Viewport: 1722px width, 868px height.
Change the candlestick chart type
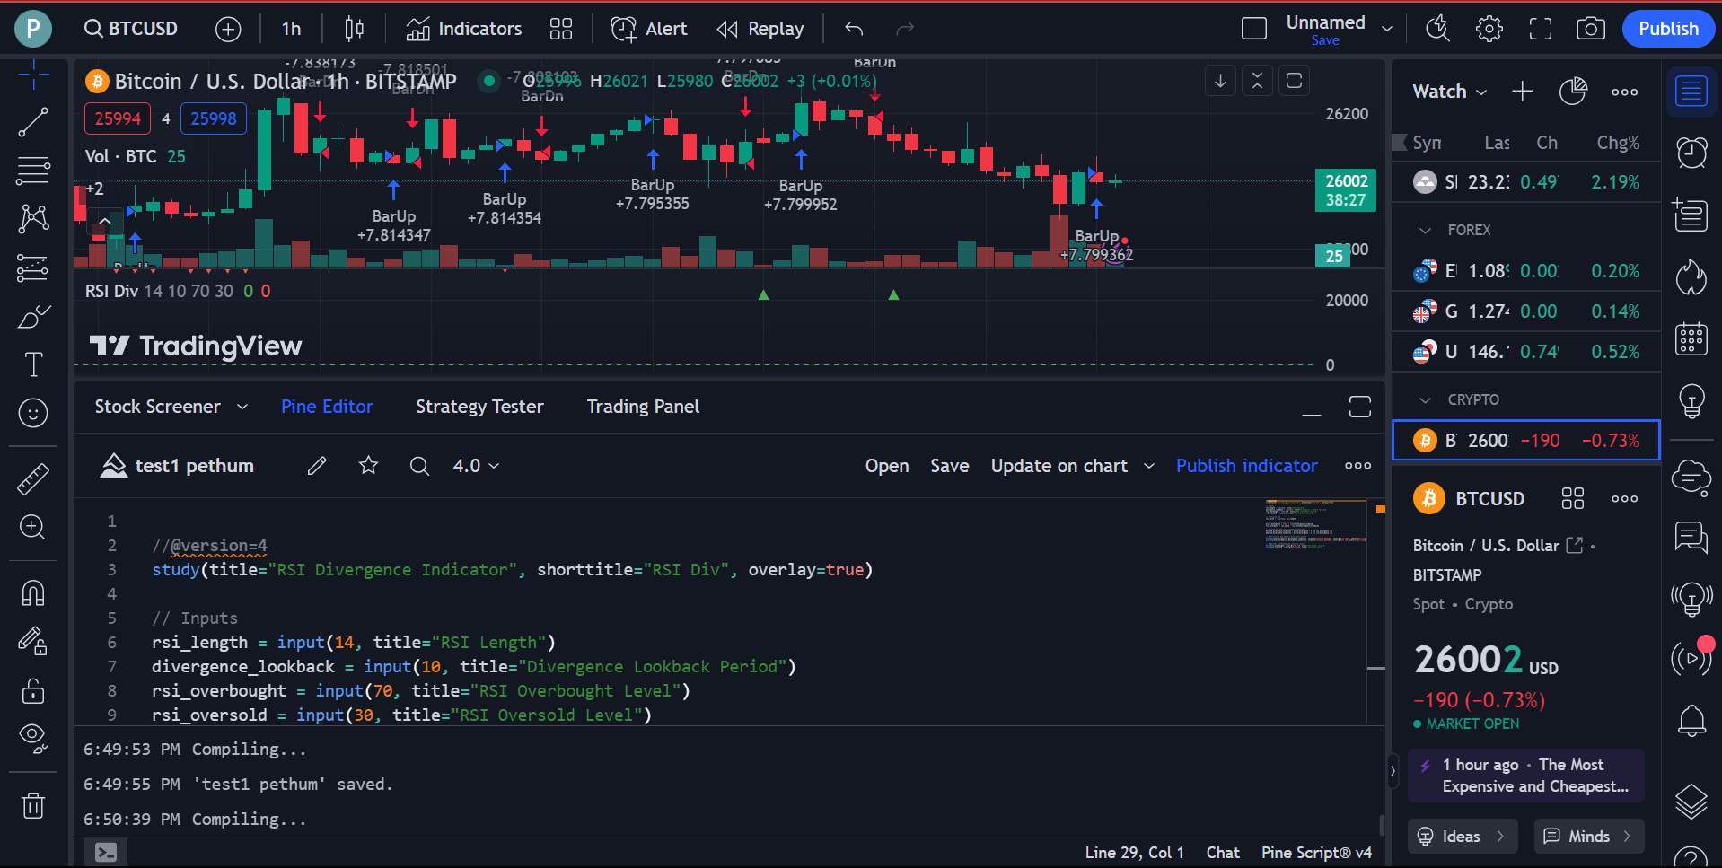point(354,29)
